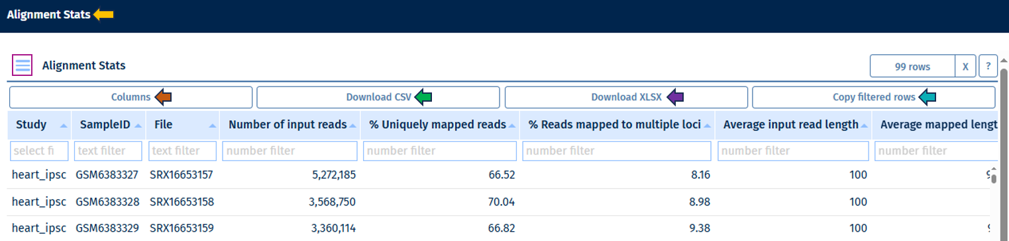Click input reads value 3,568,750
This screenshot has height=241, width=1009.
pyautogui.click(x=333, y=201)
